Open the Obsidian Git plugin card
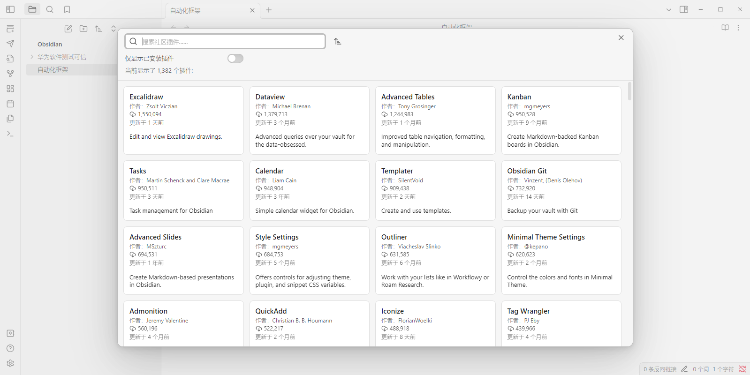Viewport: 750px width, 375px height. click(x=561, y=190)
